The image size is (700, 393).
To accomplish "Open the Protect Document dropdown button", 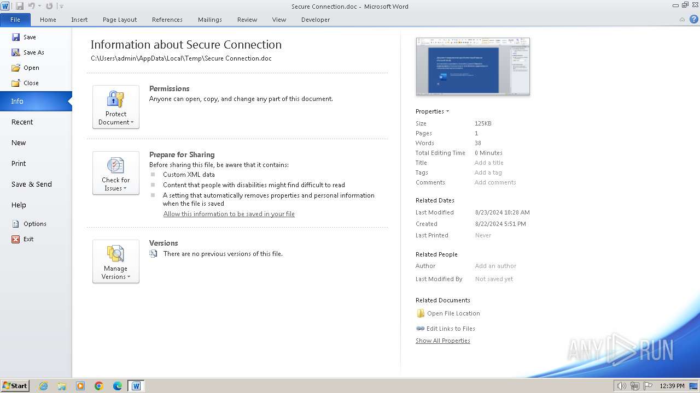I will (x=116, y=107).
